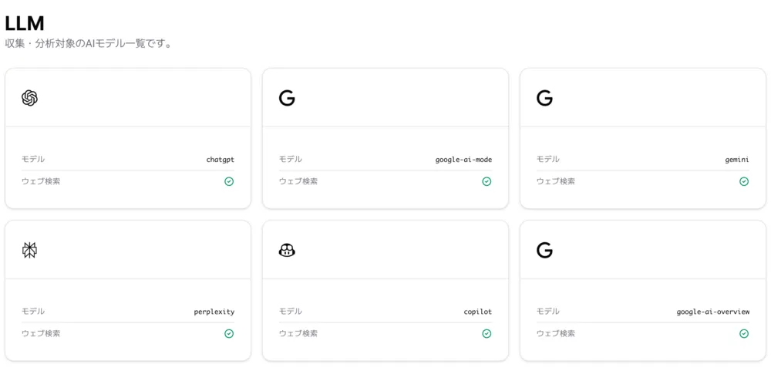Click "ウェブ検索" label on the google-ai-mode card

[298, 181]
